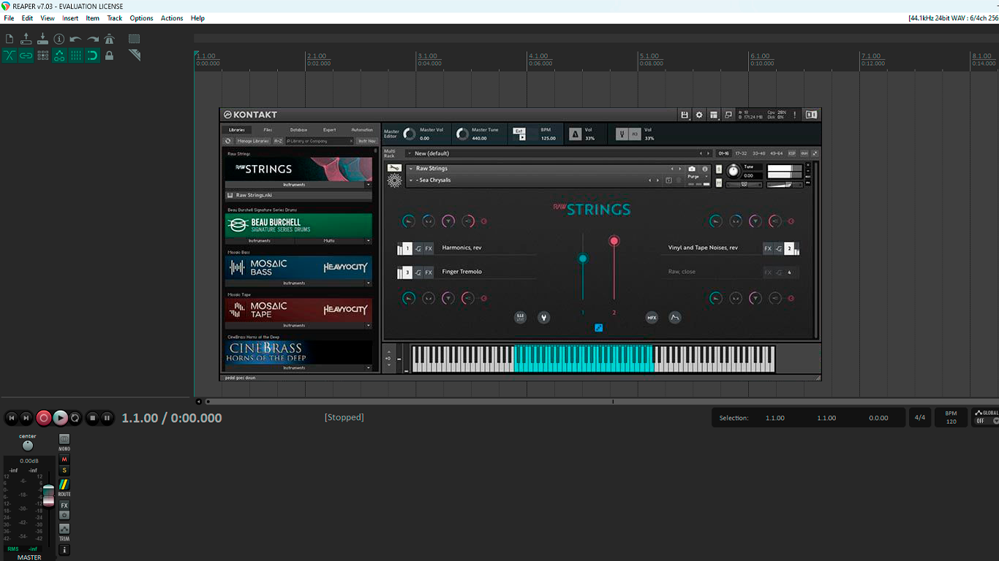Image resolution: width=999 pixels, height=561 pixels.
Task: Toggle item grouping link button
Action: (26, 56)
